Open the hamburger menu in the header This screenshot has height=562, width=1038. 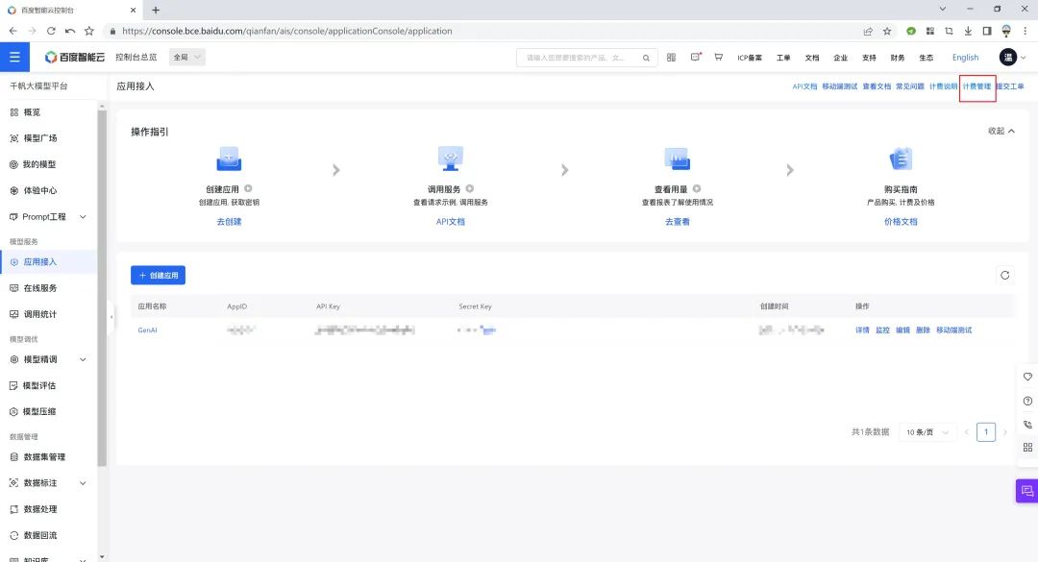tap(14, 58)
